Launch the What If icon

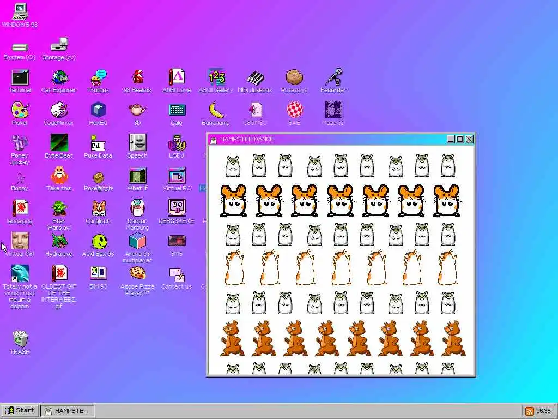[137, 176]
